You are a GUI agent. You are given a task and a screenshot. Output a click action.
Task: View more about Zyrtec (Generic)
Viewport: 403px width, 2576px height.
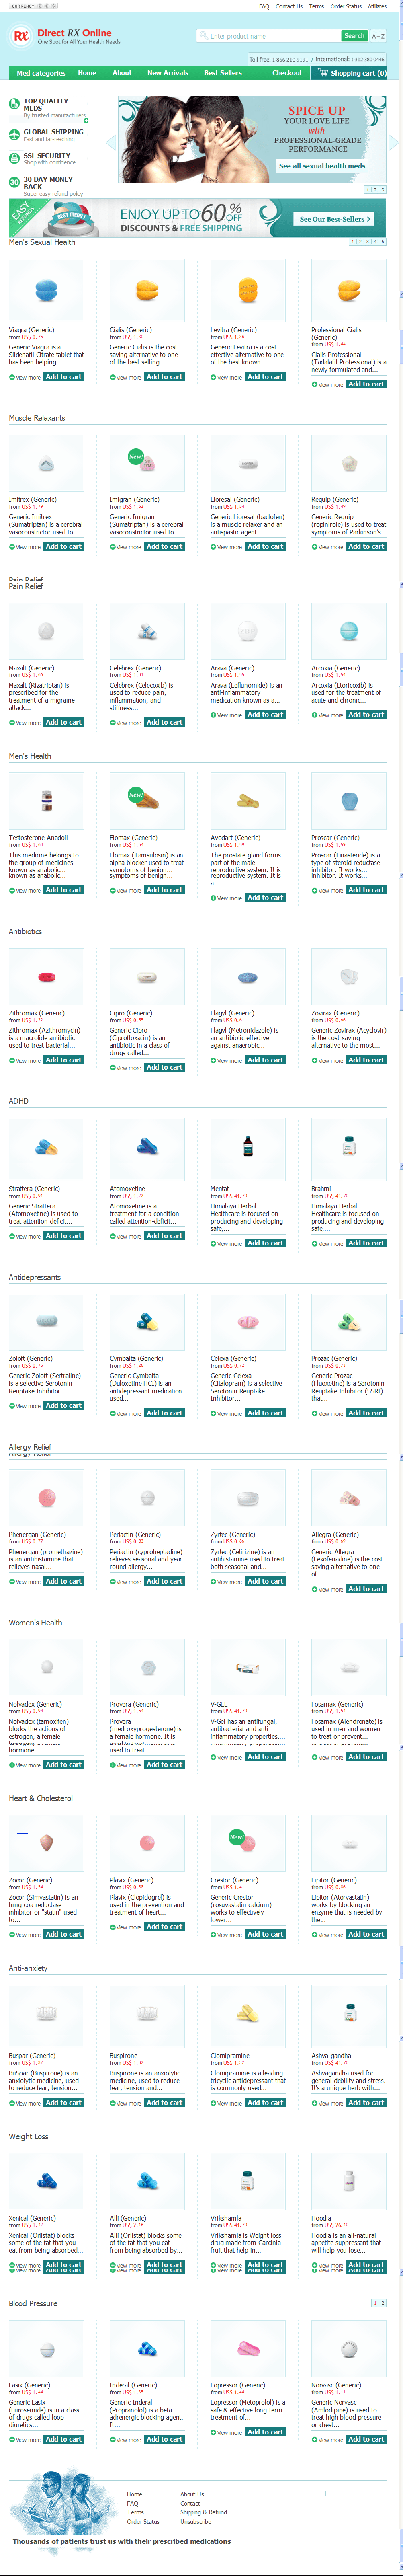click(x=227, y=1582)
